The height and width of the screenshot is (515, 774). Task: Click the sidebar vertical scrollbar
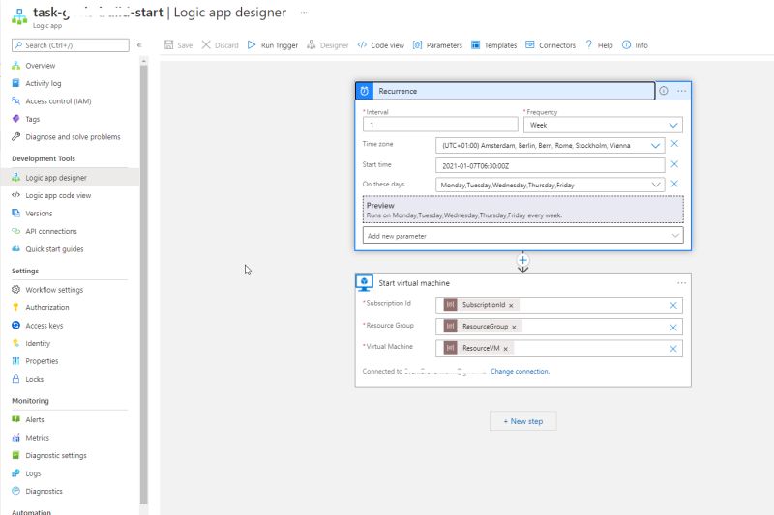click(x=143, y=284)
